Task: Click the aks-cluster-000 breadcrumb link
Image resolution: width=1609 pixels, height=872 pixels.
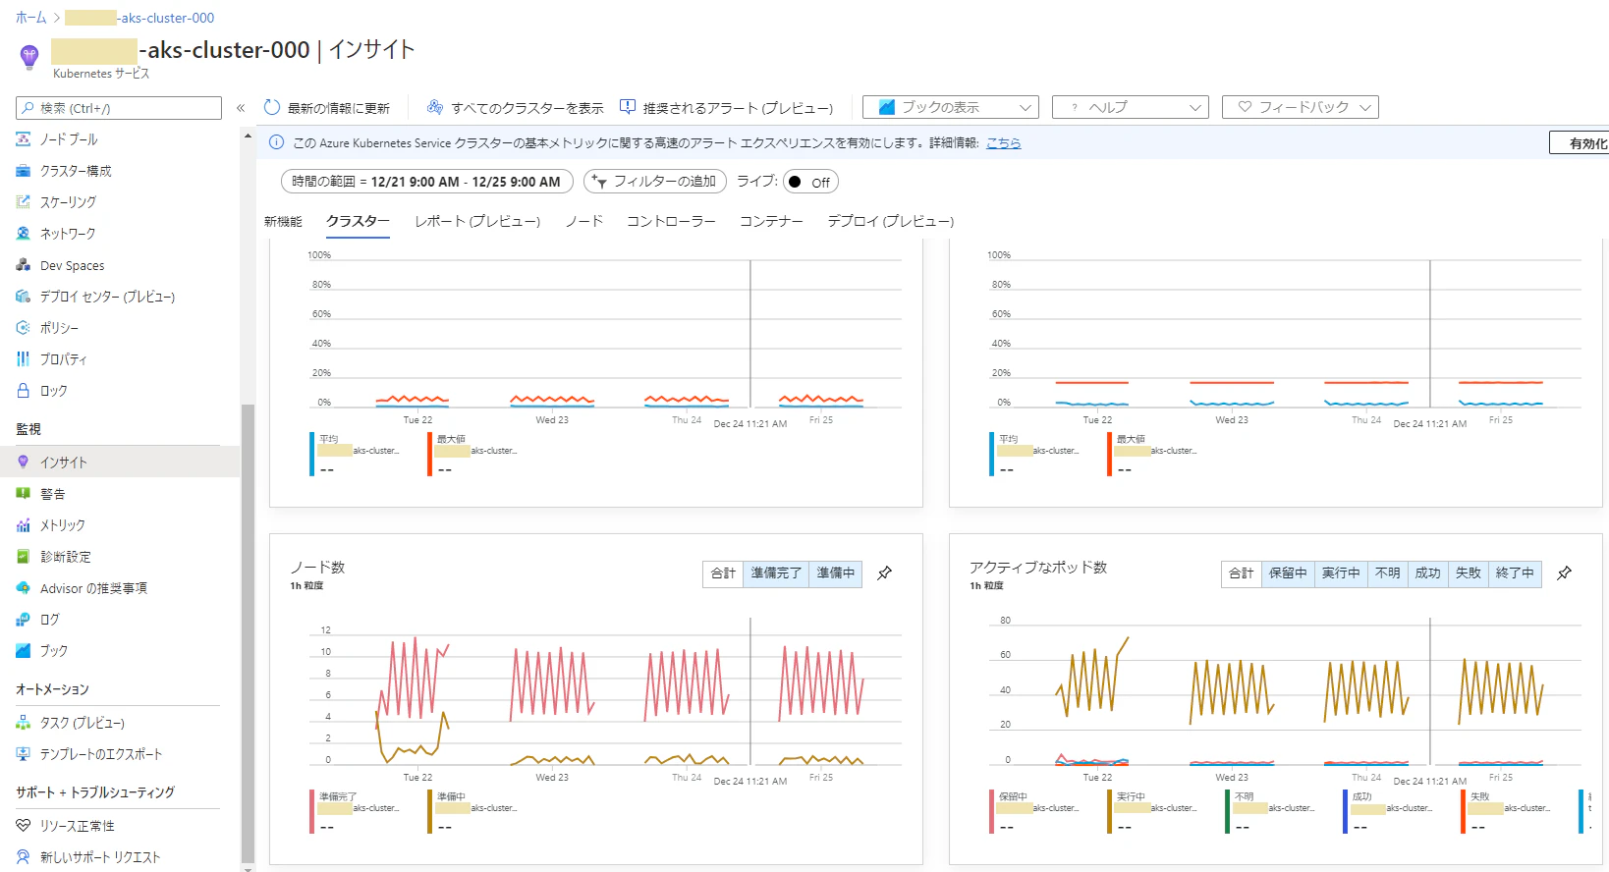Action: click(139, 18)
